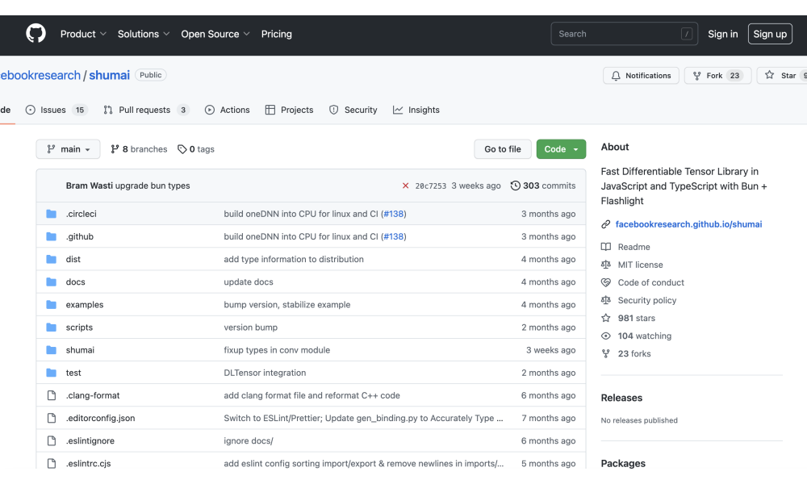807x484 pixels.
Task: Click the shumai repository name link
Action: [x=109, y=75]
